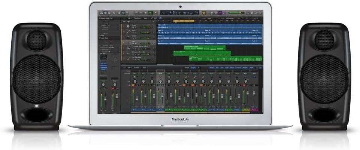360x150 pixels.
Task: Open the Drag No Overlap pop-up menu
Action: [230, 18]
